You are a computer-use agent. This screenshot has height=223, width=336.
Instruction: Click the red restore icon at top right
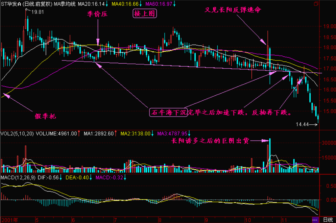pos(316,4)
